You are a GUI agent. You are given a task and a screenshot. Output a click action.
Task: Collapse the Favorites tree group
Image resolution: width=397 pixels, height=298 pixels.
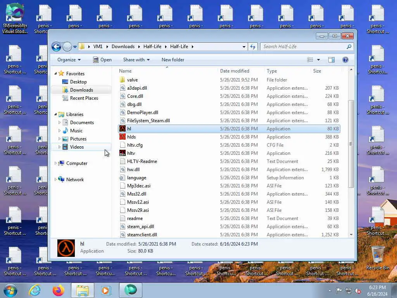click(55, 73)
